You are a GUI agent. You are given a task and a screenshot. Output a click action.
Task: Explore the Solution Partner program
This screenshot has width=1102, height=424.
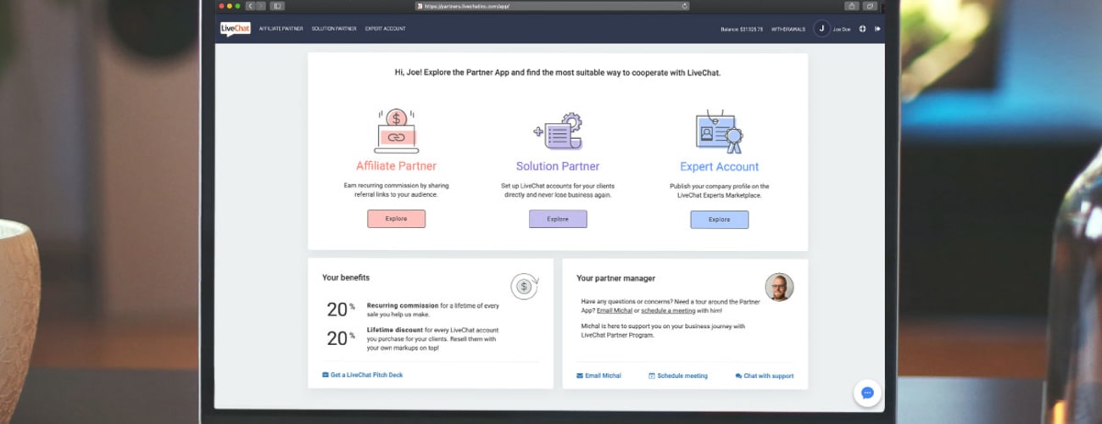[558, 219]
